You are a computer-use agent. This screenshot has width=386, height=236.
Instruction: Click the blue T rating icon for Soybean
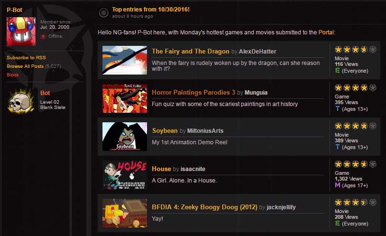click(338, 147)
